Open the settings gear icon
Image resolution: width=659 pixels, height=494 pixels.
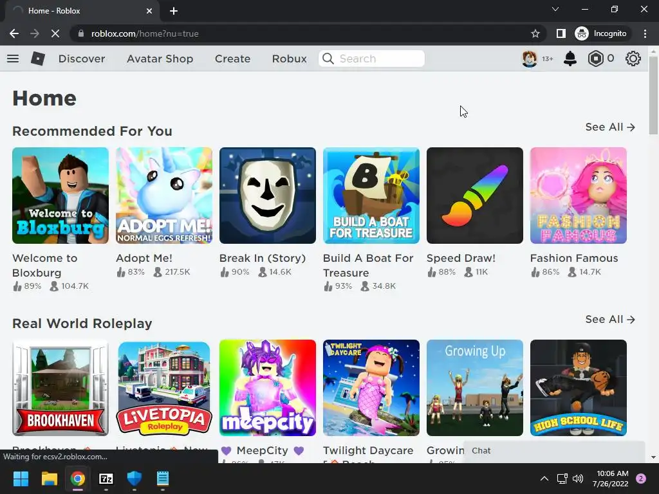[x=633, y=59]
